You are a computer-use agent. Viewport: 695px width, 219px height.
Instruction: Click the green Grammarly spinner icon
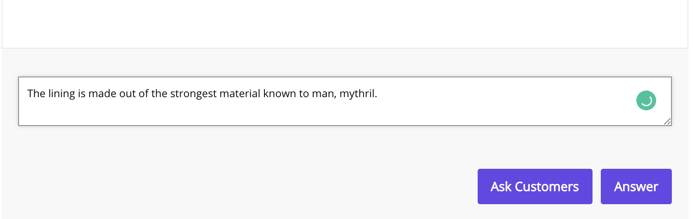coord(646,100)
